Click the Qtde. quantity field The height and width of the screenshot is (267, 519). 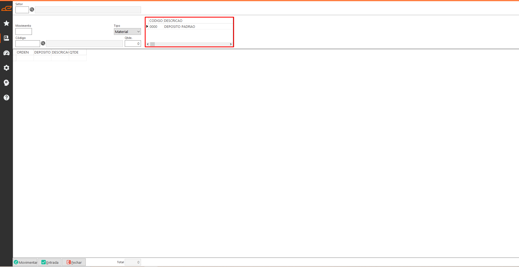133,44
